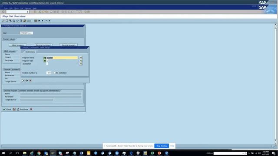
Task: Open the Step menu in the menu bar
Action: coord(6,8)
